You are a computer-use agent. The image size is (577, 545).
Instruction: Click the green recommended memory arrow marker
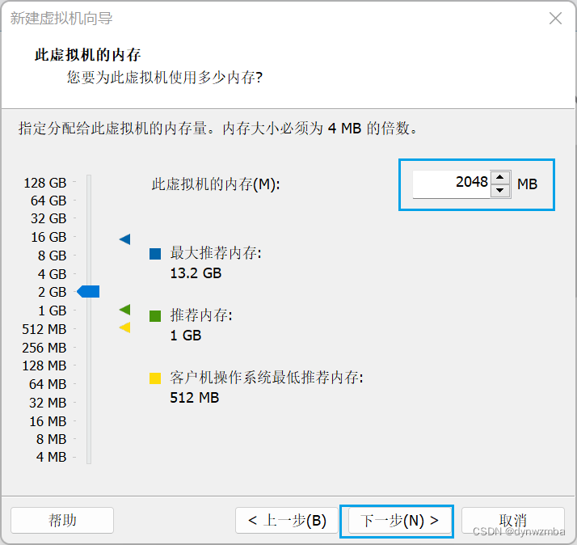[x=125, y=310]
